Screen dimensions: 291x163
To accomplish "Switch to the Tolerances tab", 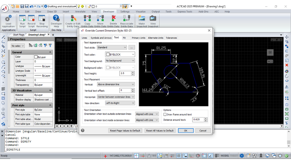I will (171, 38).
